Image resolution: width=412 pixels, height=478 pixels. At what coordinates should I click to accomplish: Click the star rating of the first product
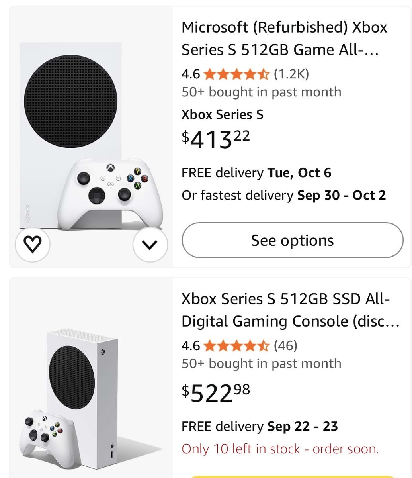pos(236,74)
